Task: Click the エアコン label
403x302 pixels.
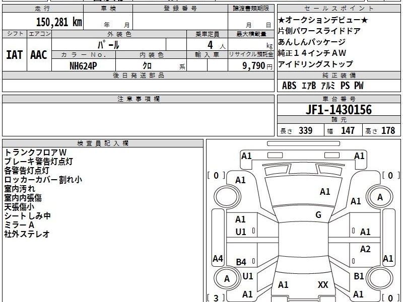Action: (39, 34)
